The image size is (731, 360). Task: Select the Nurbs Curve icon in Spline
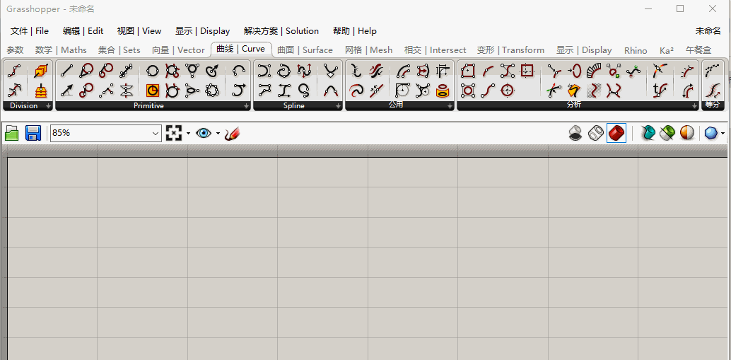264,71
